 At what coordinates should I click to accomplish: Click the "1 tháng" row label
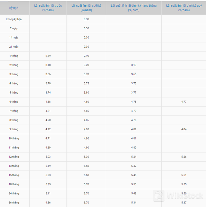click(x=14, y=56)
